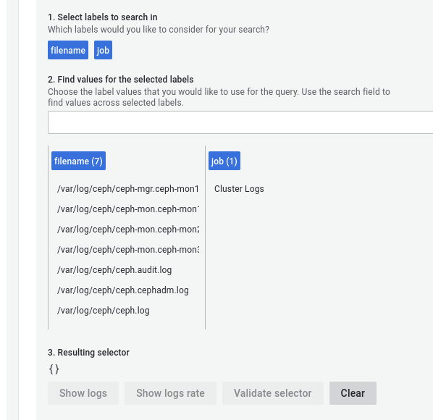The width and height of the screenshot is (433, 420).
Task: Clear the current label selection
Action: click(x=353, y=393)
